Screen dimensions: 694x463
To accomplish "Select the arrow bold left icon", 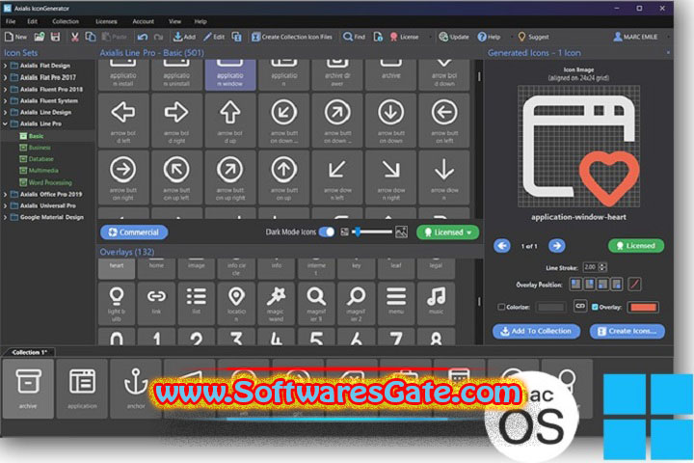I will coord(123,120).
